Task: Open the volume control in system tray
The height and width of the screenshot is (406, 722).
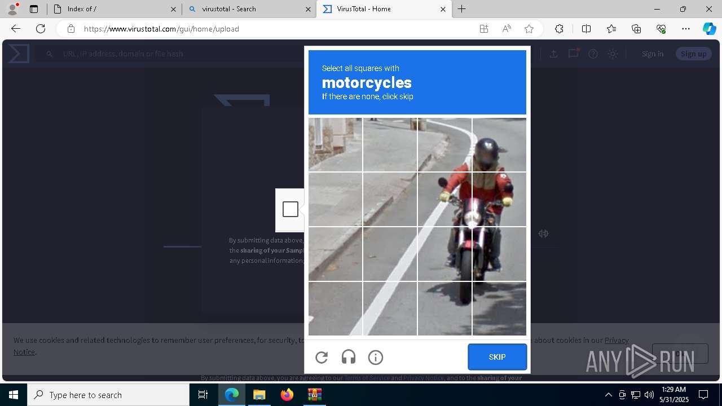Action: 649,395
